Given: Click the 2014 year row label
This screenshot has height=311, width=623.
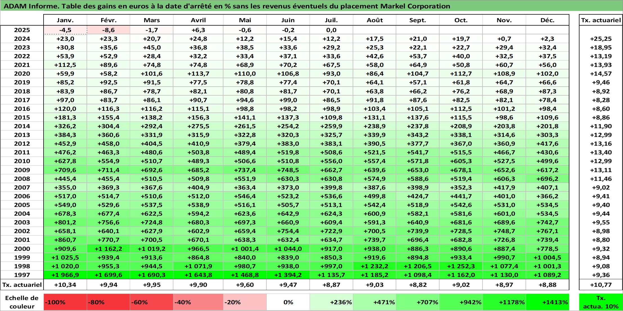Looking at the screenshot, I should point(22,126).
